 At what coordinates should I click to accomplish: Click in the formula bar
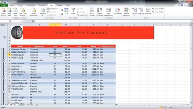[112, 21]
